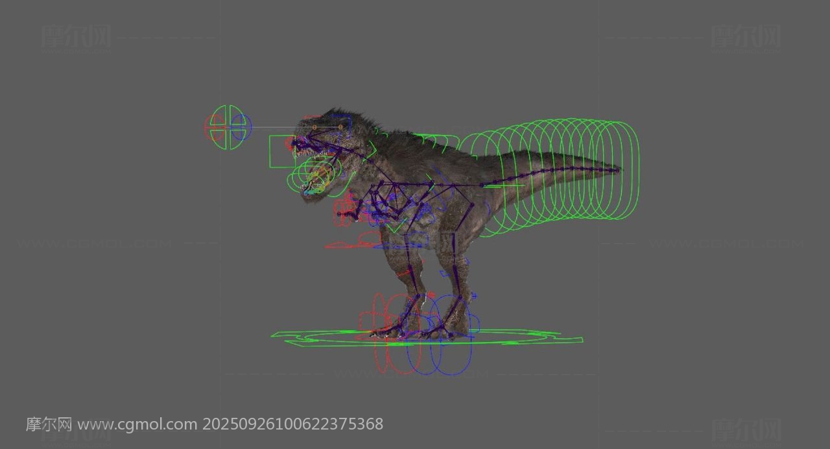The image size is (830, 449).
Task: Select the green square controller before the snout
Action: click(271, 152)
